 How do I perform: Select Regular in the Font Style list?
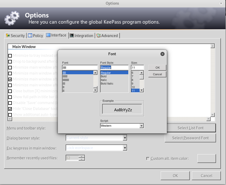(x=114, y=73)
